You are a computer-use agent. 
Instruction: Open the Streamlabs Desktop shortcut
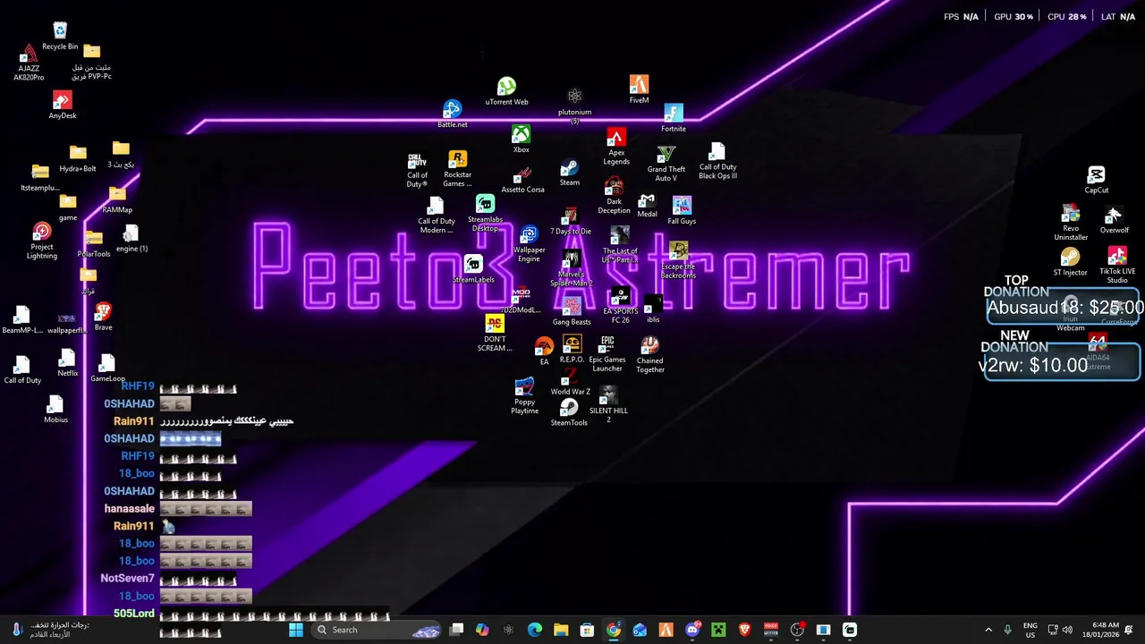[x=485, y=214]
